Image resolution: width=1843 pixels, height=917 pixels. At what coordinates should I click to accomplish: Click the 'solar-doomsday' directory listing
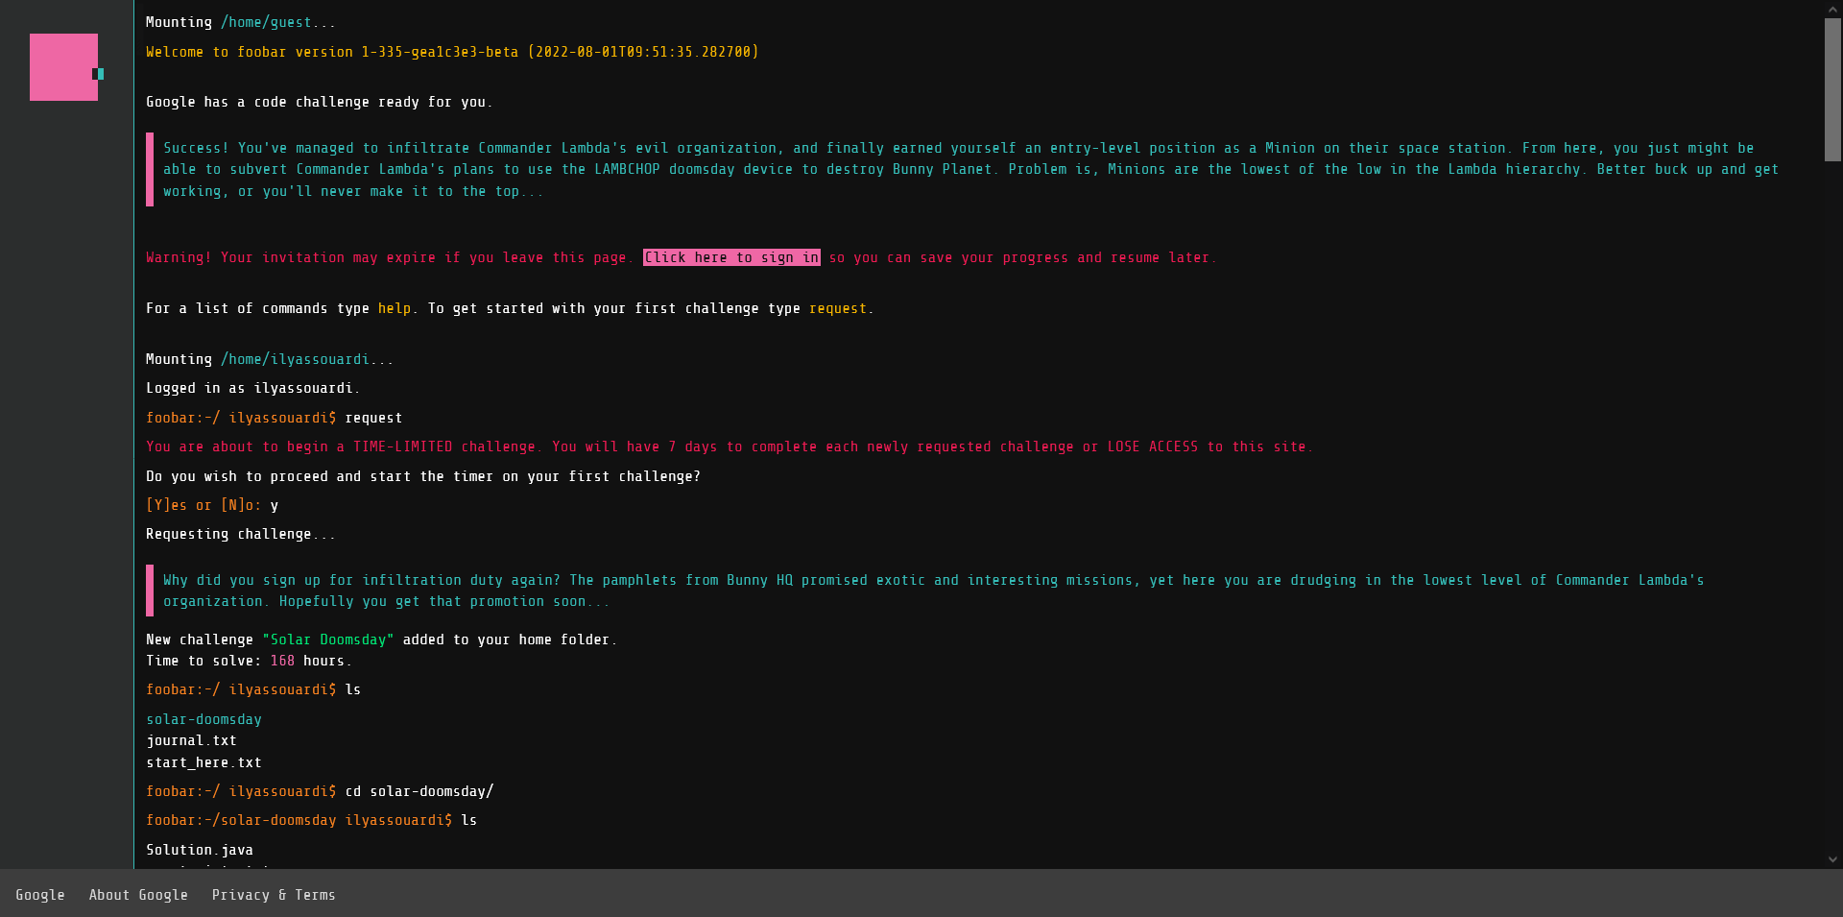(x=203, y=719)
